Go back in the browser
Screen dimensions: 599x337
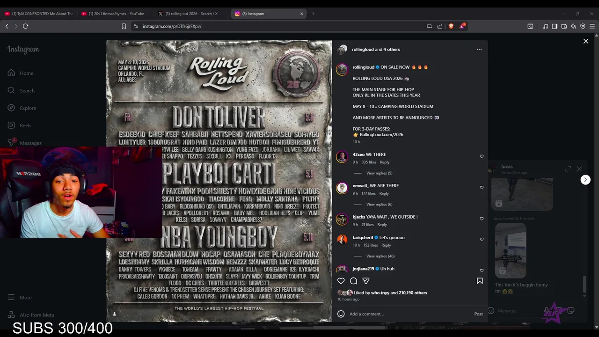pyautogui.click(x=7, y=26)
